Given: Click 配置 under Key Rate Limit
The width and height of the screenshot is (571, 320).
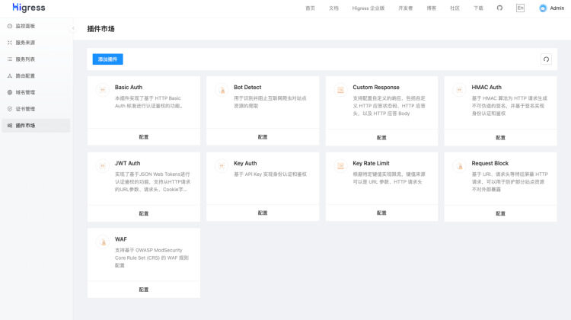Looking at the screenshot, I should click(381, 213).
